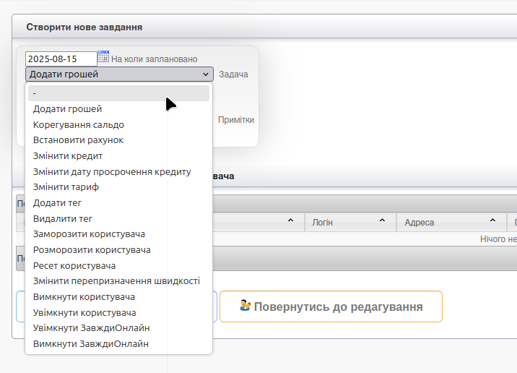Open the calendar date picker icon
Screen dimensions: 517x373
[103, 57]
